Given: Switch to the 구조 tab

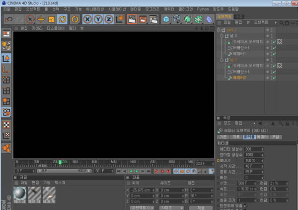Looking at the screenshot, I should coord(239,16).
